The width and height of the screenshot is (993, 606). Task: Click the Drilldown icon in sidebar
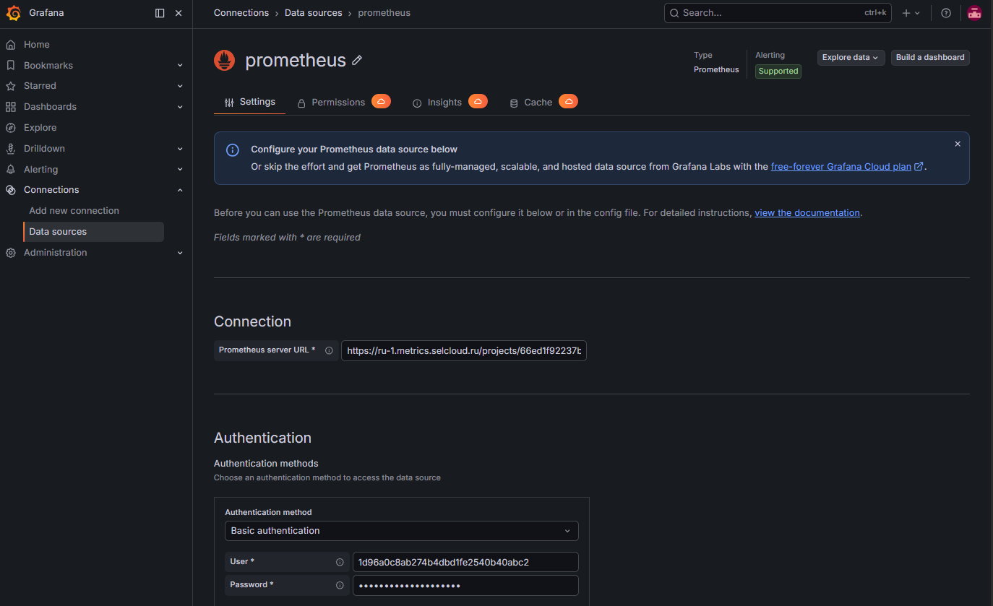click(10, 149)
